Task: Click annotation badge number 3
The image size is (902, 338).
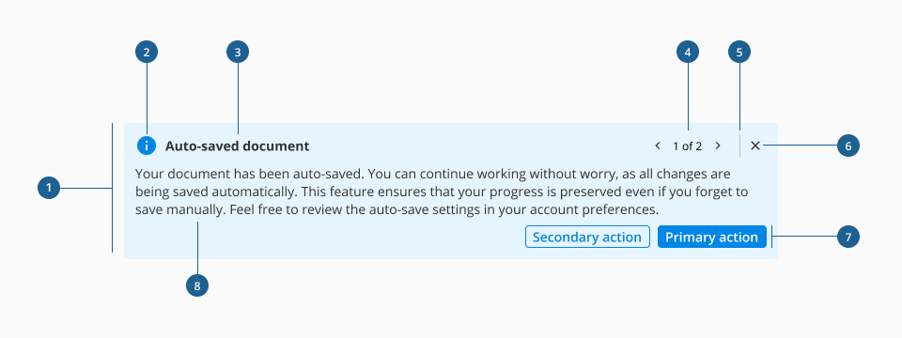Action: (238, 53)
